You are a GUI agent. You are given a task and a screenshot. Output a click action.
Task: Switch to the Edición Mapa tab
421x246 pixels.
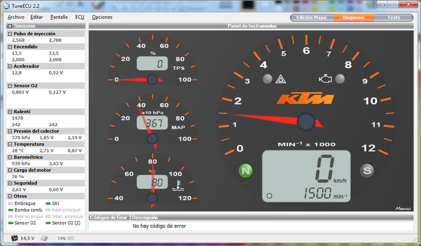pos(312,17)
